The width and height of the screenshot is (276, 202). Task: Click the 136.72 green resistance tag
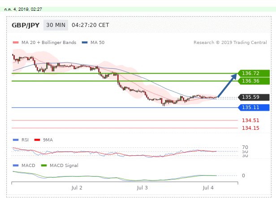point(254,73)
